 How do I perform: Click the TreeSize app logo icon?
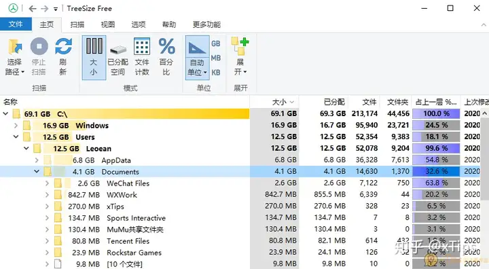click(13, 8)
